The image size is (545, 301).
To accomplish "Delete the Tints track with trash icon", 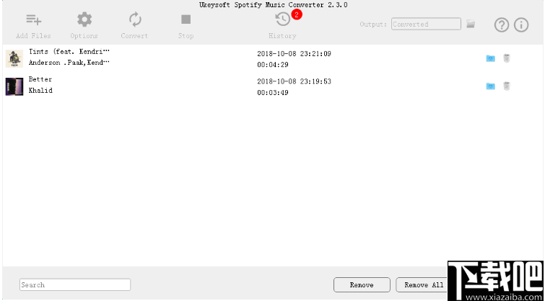I will click(x=507, y=58).
